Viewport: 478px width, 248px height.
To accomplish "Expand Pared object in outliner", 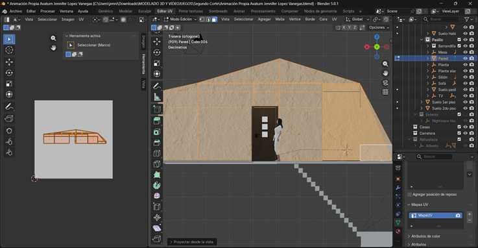I will [427, 58].
